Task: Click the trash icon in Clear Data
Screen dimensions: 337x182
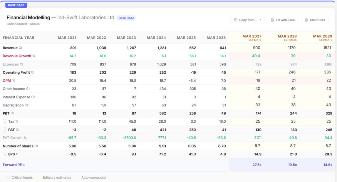Action: [306, 20]
